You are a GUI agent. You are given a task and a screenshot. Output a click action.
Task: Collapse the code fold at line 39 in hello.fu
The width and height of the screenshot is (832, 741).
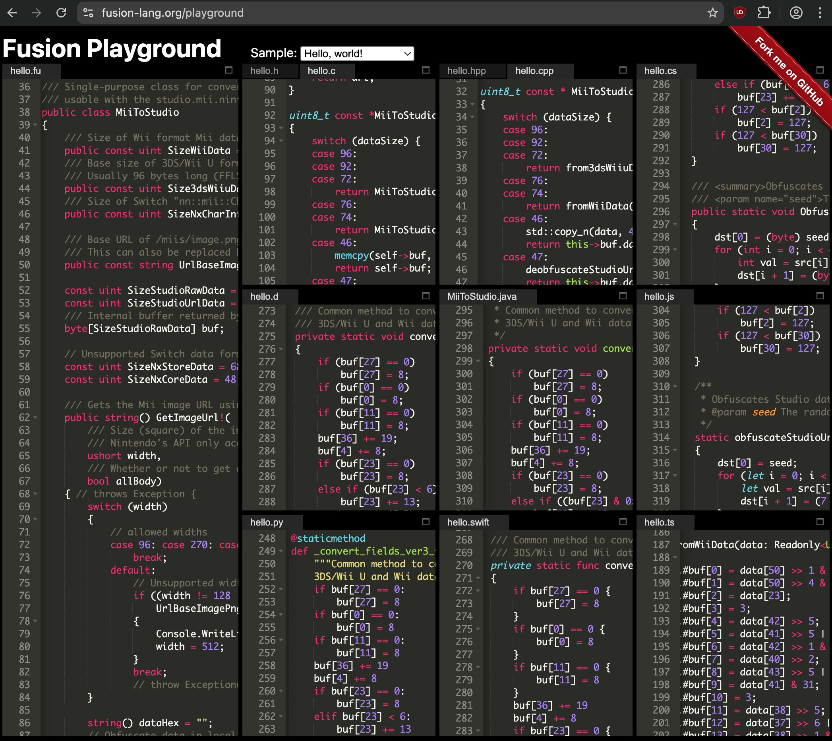35,125
